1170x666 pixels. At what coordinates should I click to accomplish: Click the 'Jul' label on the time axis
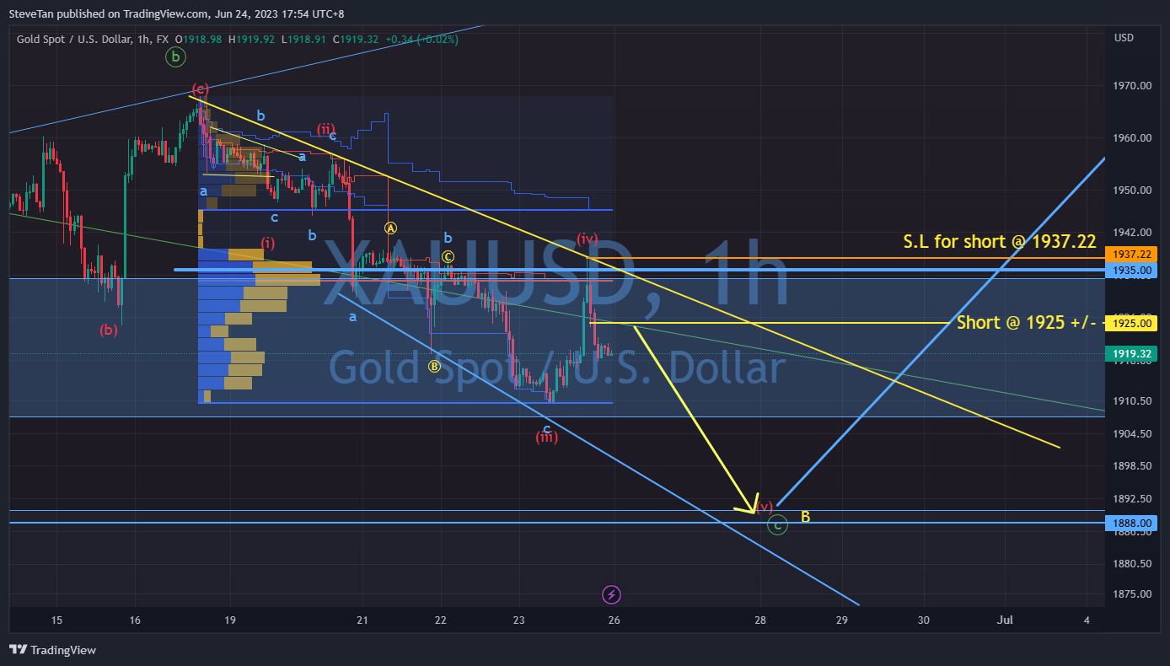coord(1005,620)
